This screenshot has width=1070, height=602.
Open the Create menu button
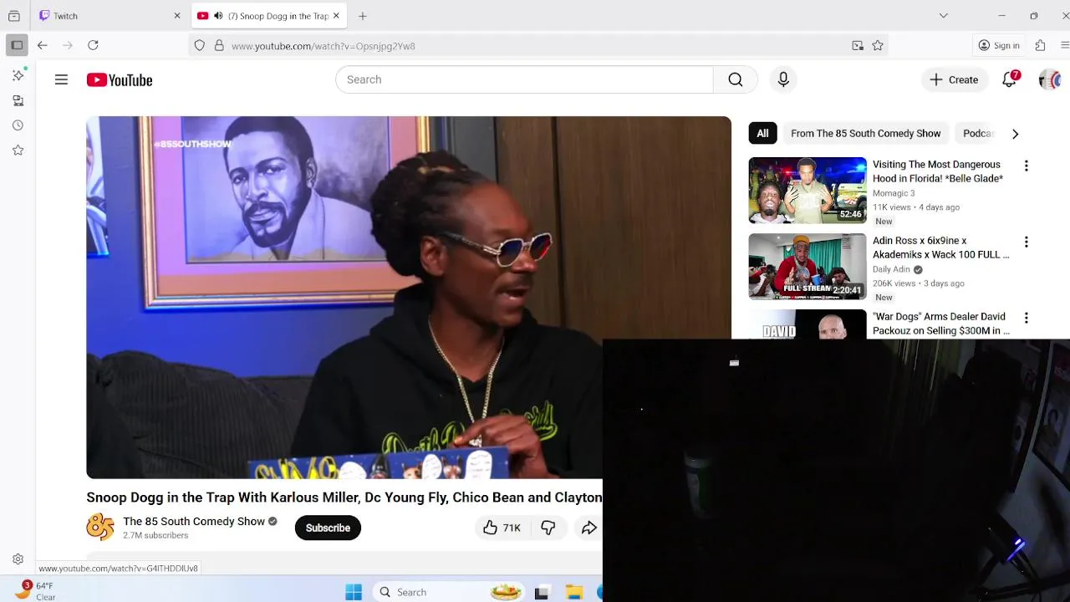954,79
